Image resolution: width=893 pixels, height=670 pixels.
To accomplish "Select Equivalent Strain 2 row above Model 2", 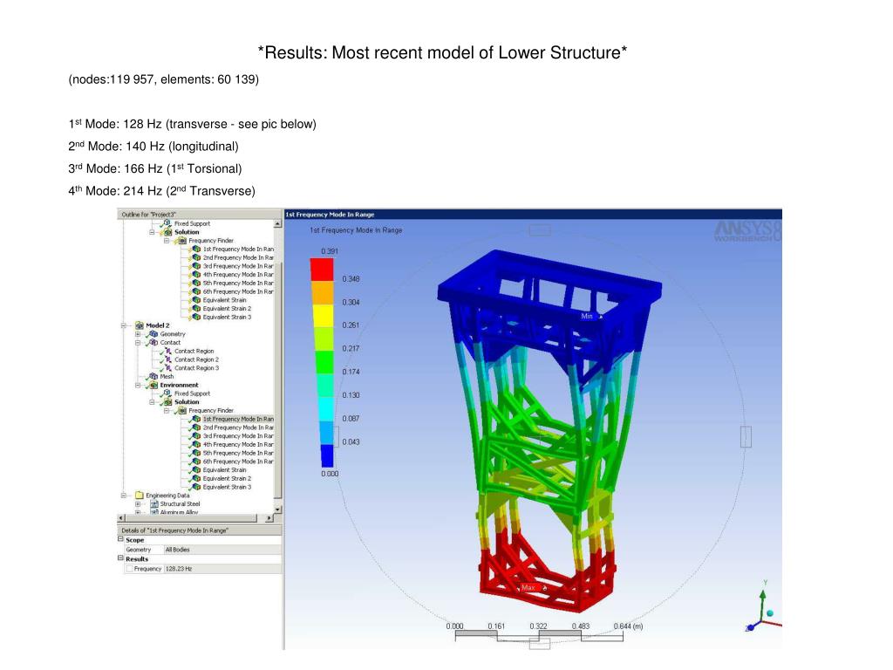I will click(227, 309).
